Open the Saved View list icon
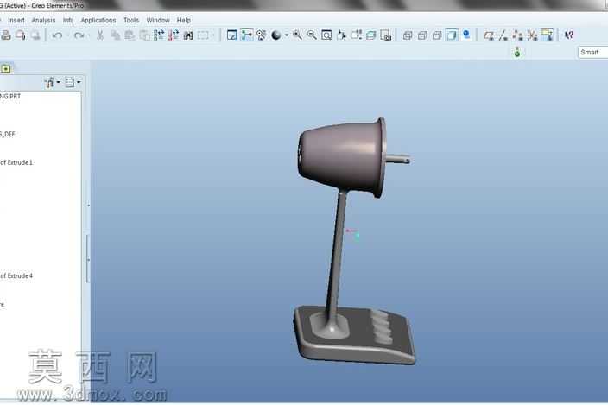Viewport: 608px width, 405px height. [x=357, y=35]
